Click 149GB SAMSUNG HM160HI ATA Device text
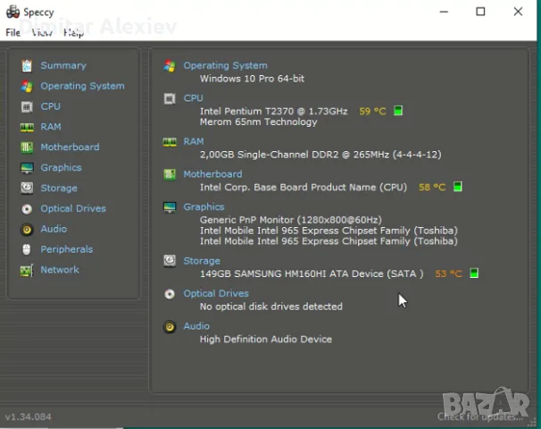 coord(312,273)
